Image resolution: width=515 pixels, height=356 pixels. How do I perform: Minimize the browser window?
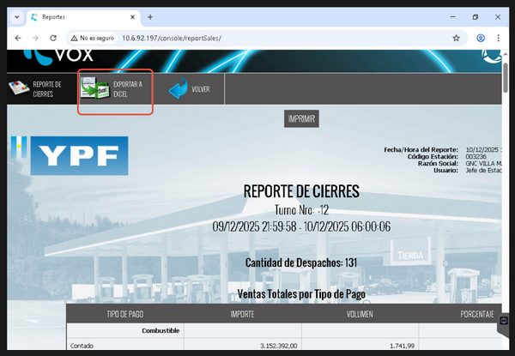pos(453,17)
